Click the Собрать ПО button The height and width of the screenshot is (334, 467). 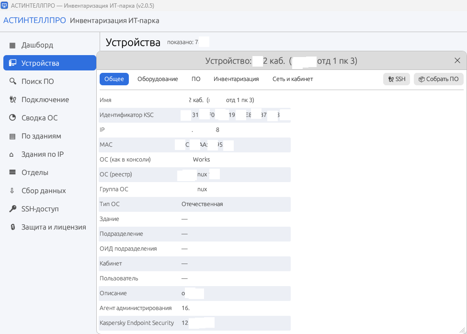tap(438, 79)
